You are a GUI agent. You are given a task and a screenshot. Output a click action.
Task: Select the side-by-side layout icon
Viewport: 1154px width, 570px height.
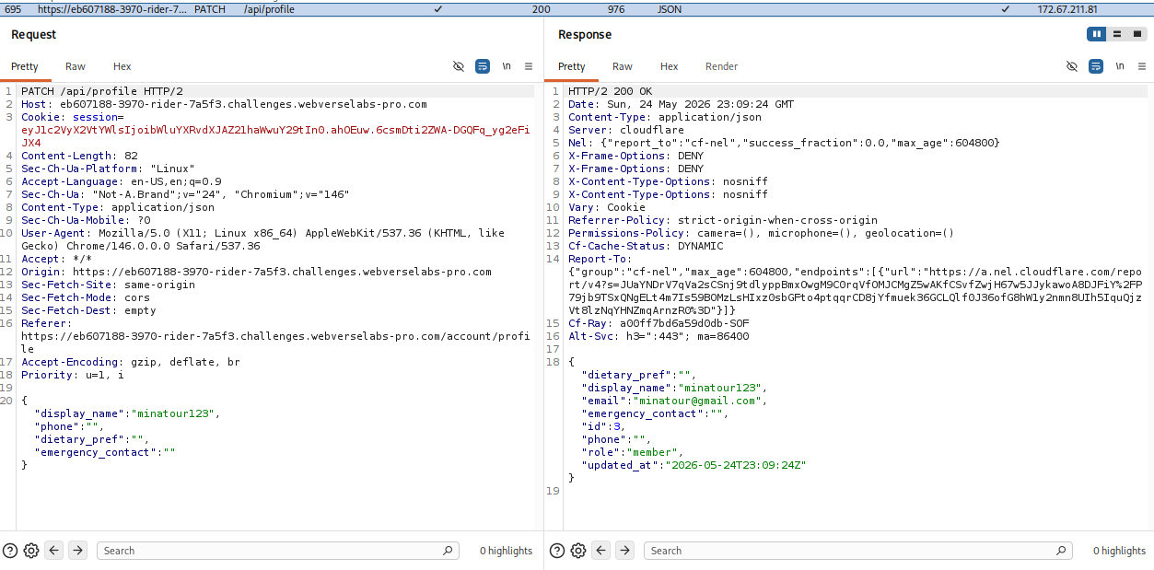pos(1097,34)
